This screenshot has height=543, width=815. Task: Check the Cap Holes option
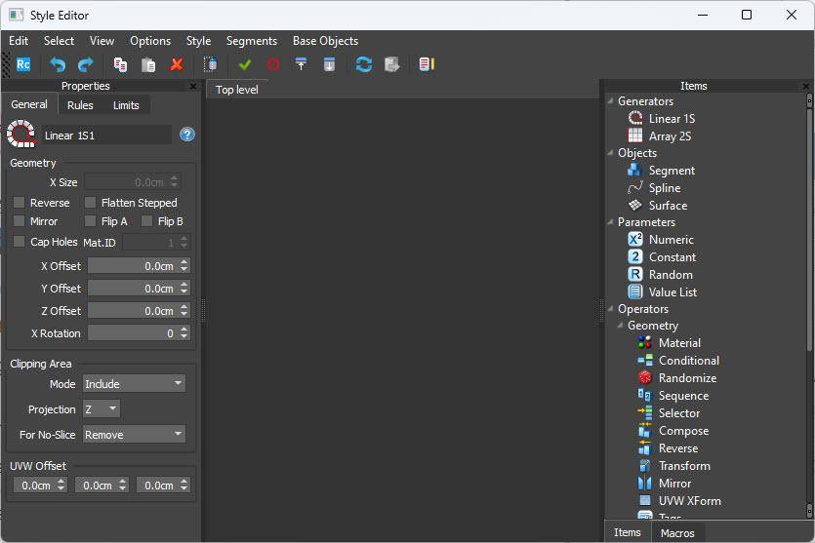pyautogui.click(x=20, y=242)
